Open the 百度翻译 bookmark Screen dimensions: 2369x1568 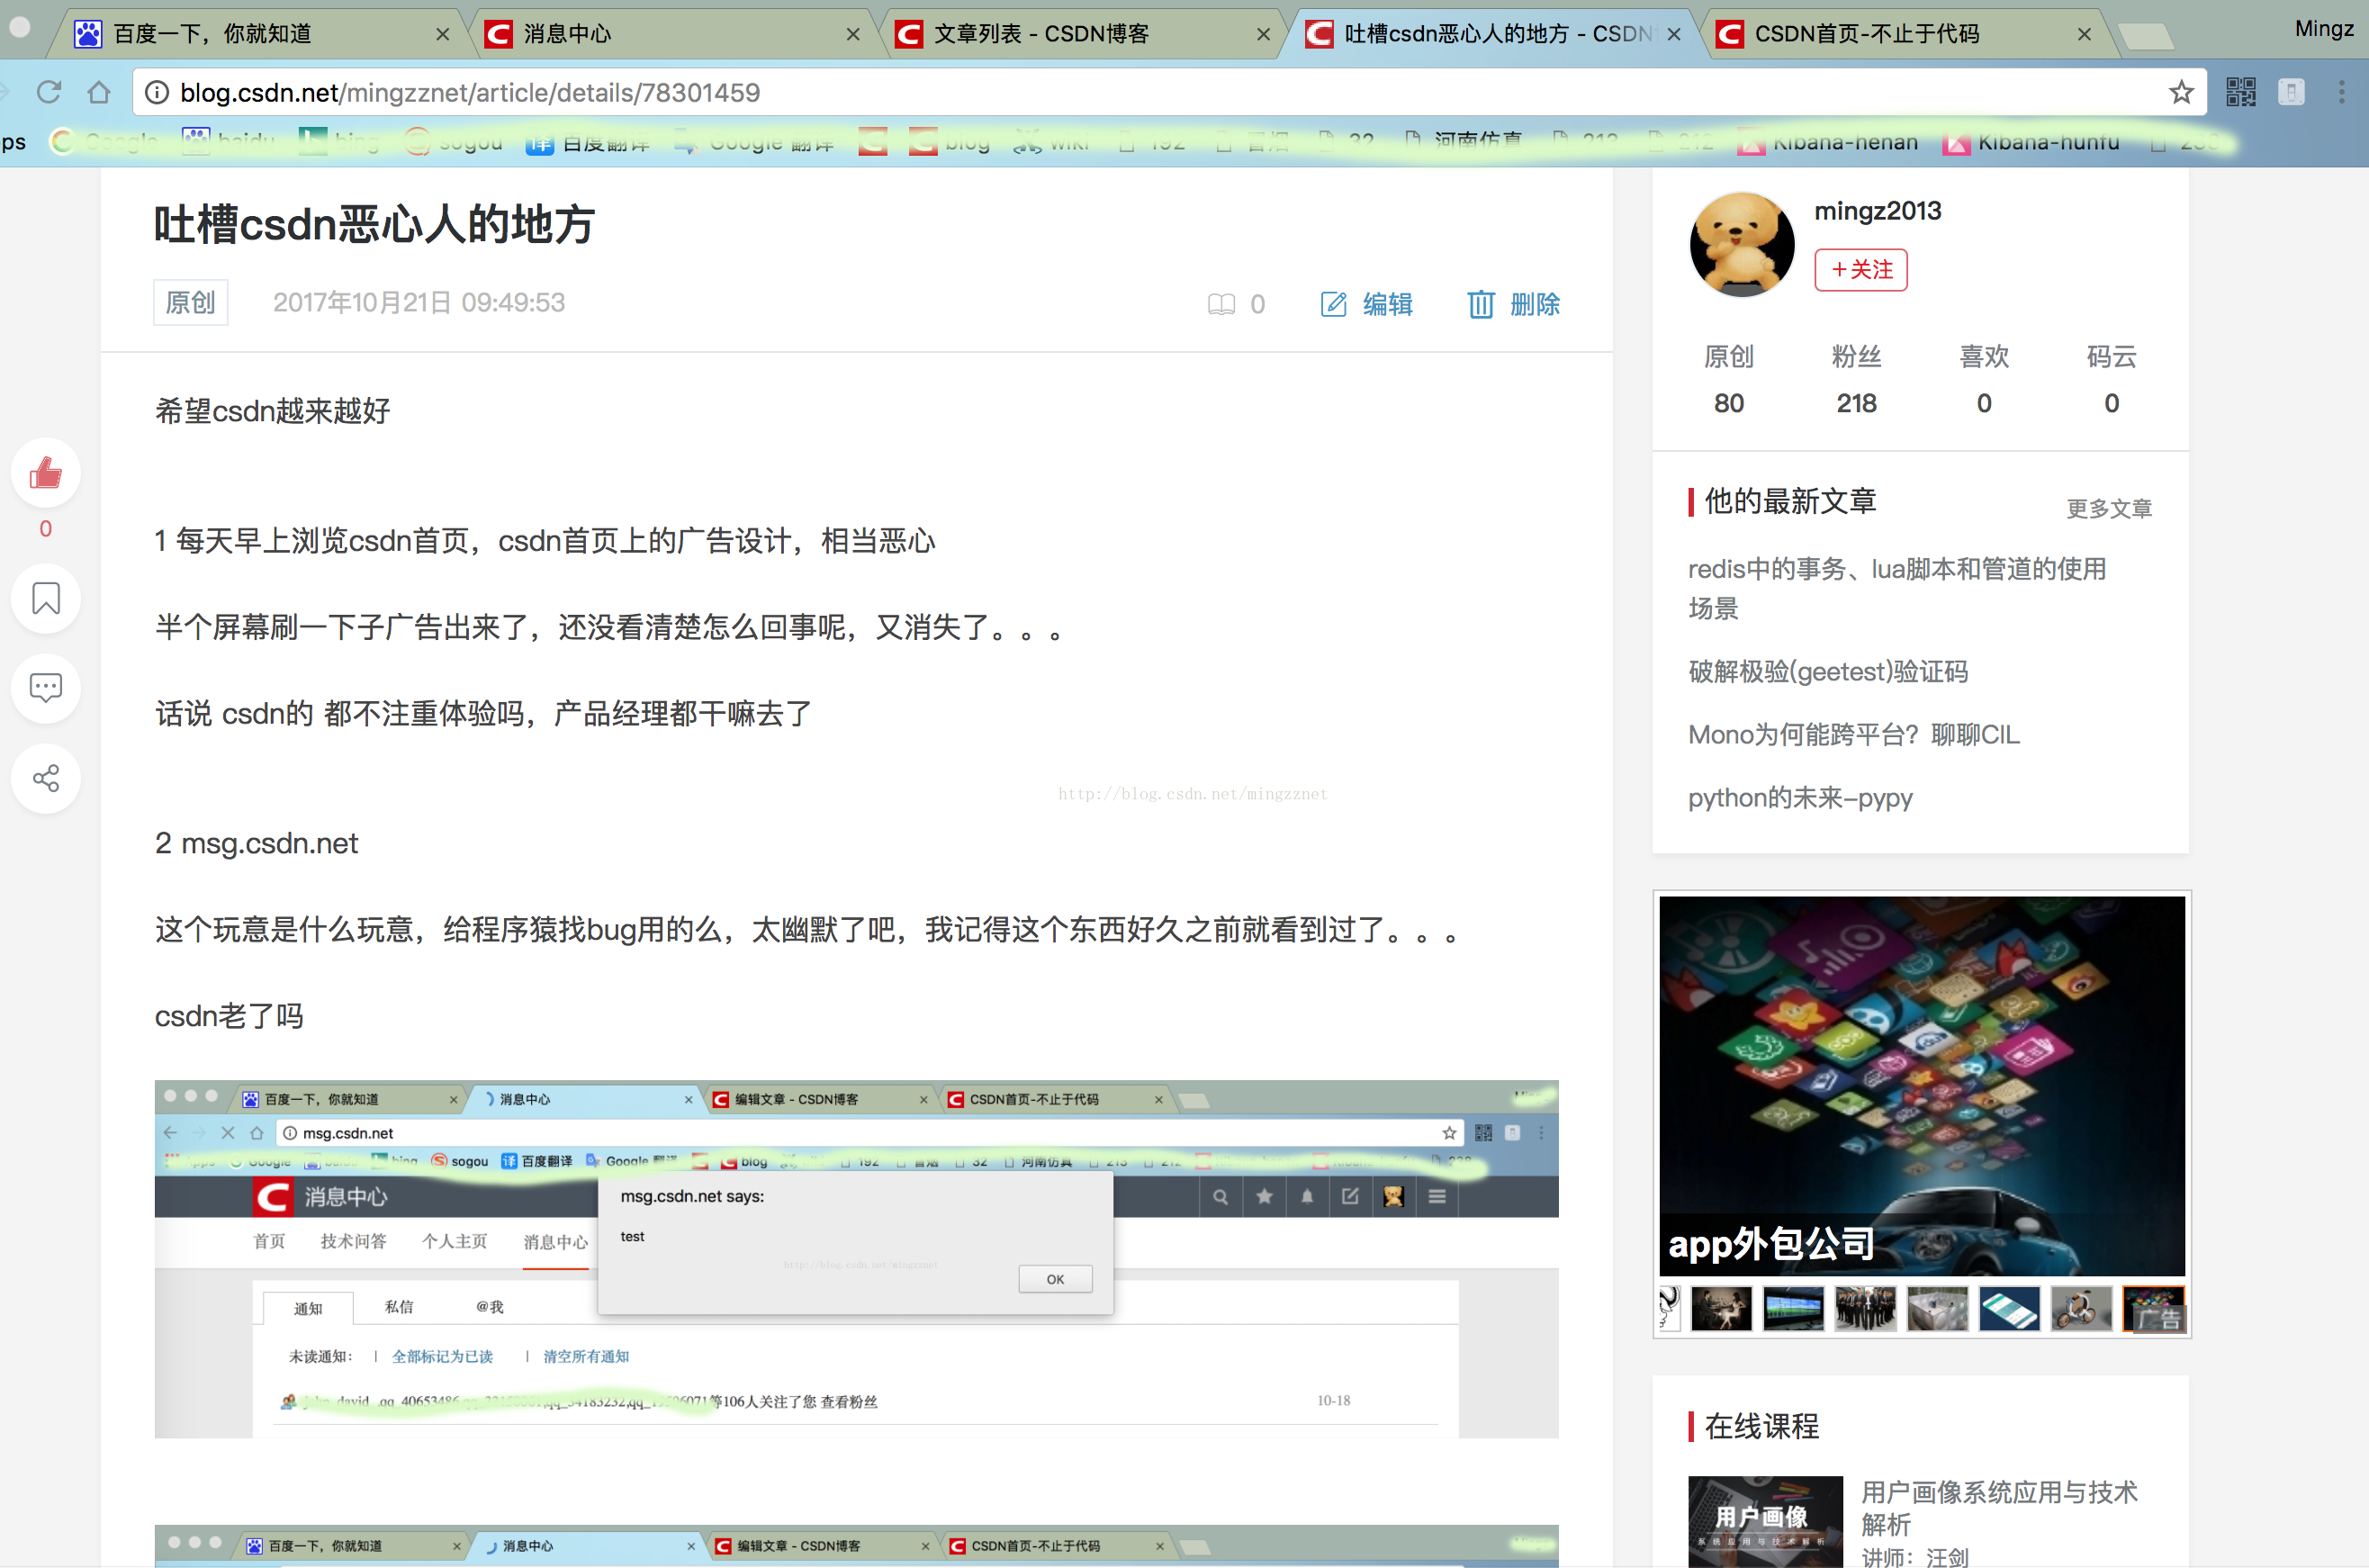588,143
